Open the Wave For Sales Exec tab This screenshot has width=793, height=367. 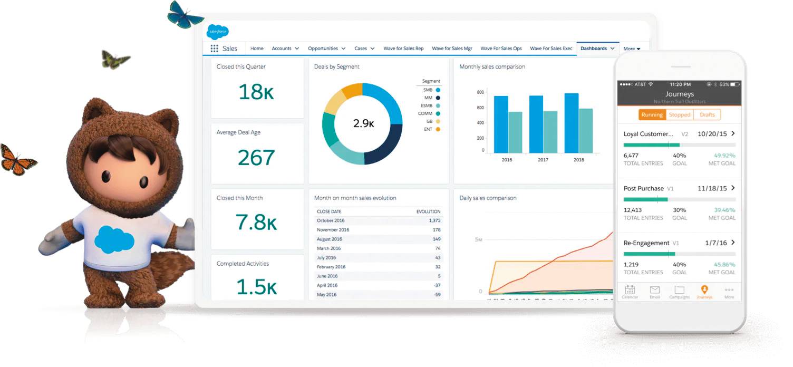click(551, 49)
